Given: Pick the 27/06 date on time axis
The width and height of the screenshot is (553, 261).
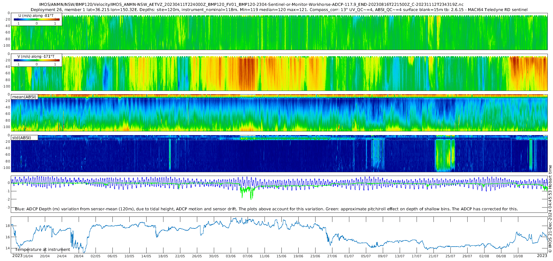Looking at the screenshot, I should pos(332,256).
